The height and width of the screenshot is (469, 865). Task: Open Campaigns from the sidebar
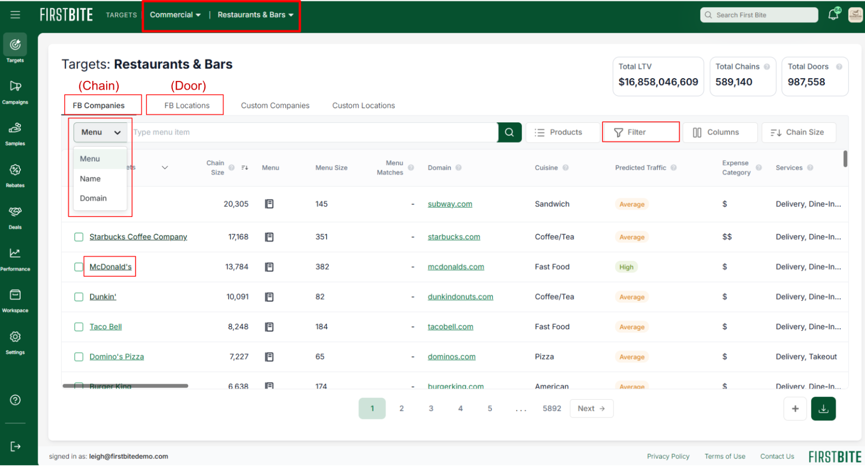pos(15,92)
